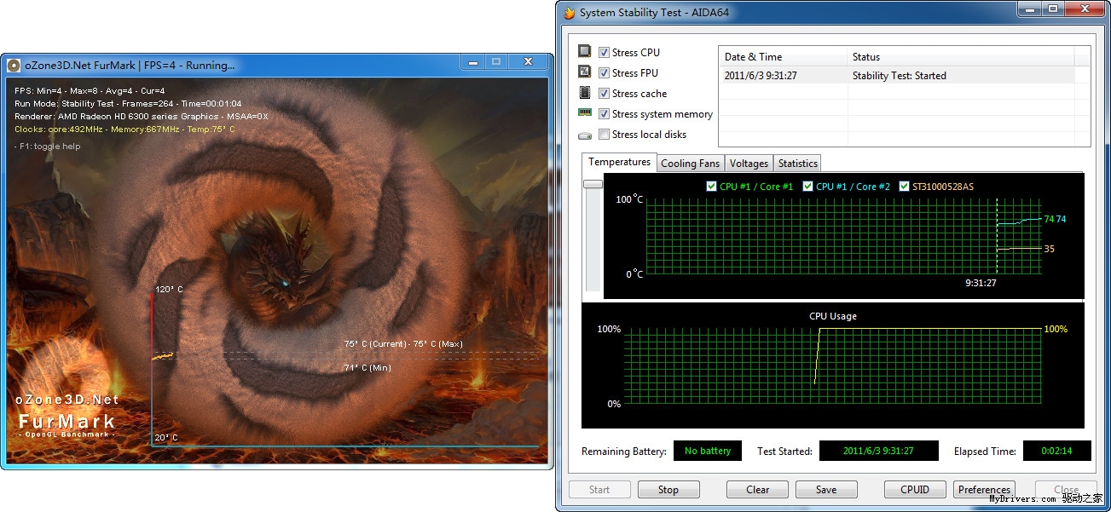Click the temperature graph vertical slider handle
The height and width of the screenshot is (512, 1111).
593,184
